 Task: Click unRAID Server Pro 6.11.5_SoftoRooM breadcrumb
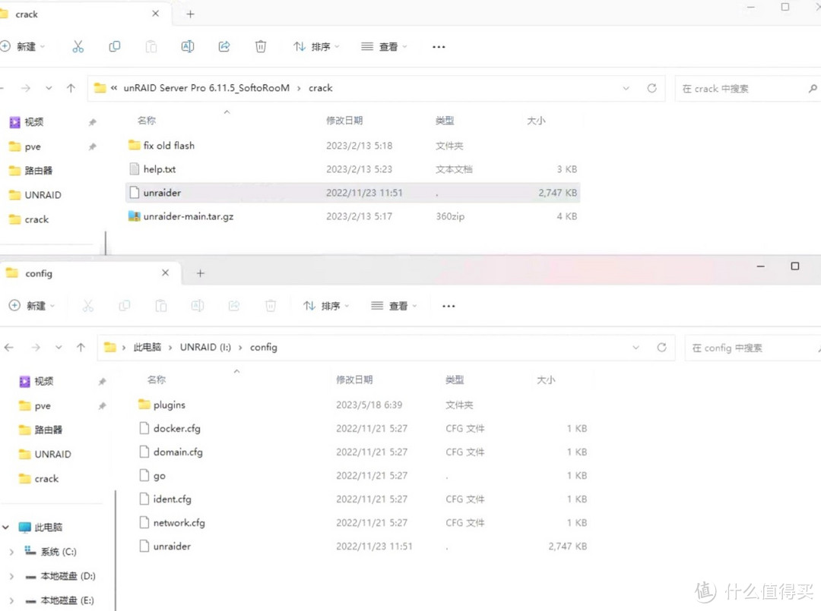[206, 88]
